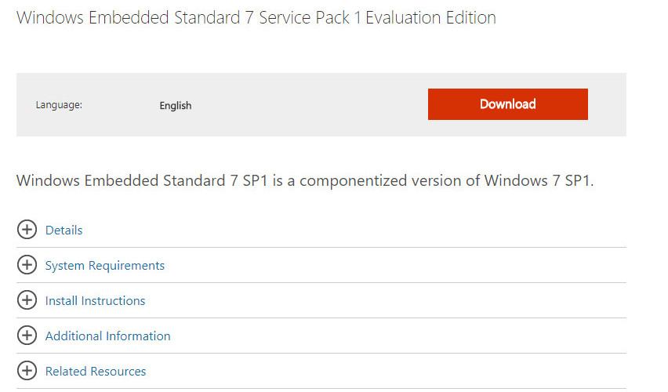Click the plus icon beside System Requirements

[x=27, y=265]
